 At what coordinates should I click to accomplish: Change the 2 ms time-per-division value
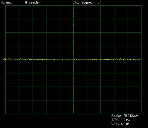(127, 120)
